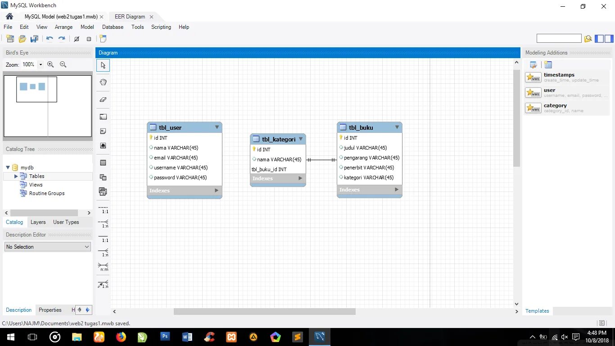Expand Indexes section of tbl_buku

[x=397, y=190]
